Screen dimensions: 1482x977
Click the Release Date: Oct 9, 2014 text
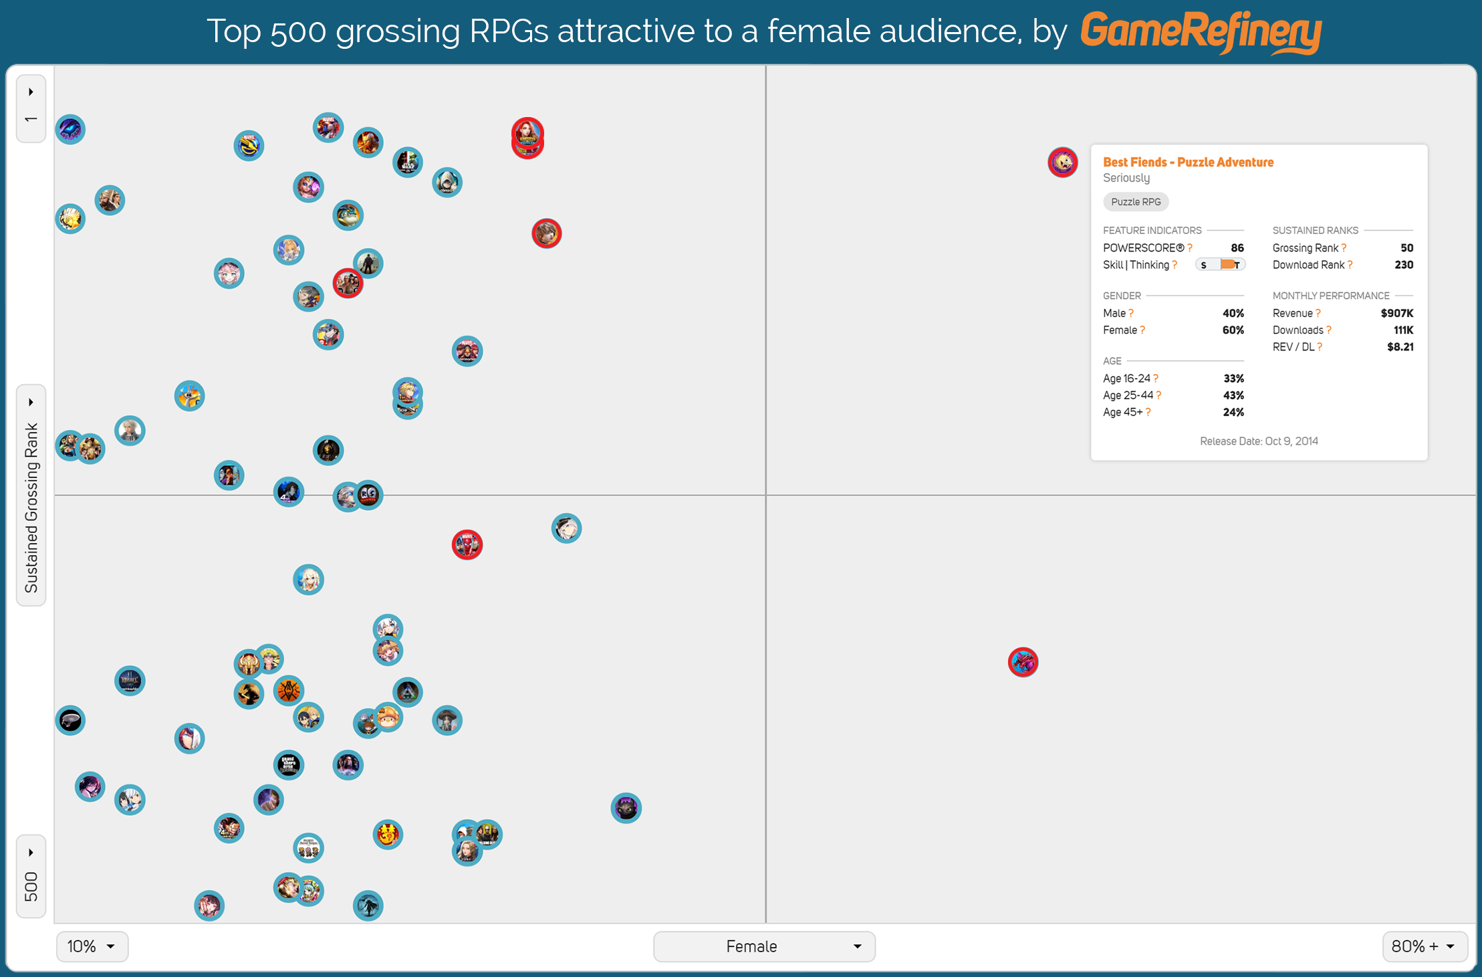(1259, 441)
